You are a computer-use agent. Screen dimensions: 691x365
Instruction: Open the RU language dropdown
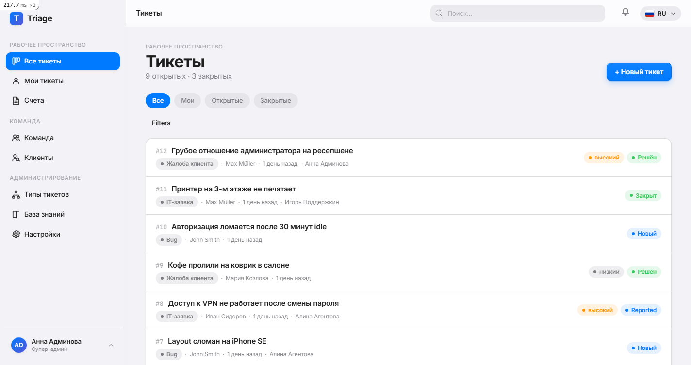[660, 14]
